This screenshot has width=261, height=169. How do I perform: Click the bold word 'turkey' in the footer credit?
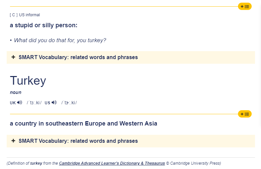[x=36, y=163]
